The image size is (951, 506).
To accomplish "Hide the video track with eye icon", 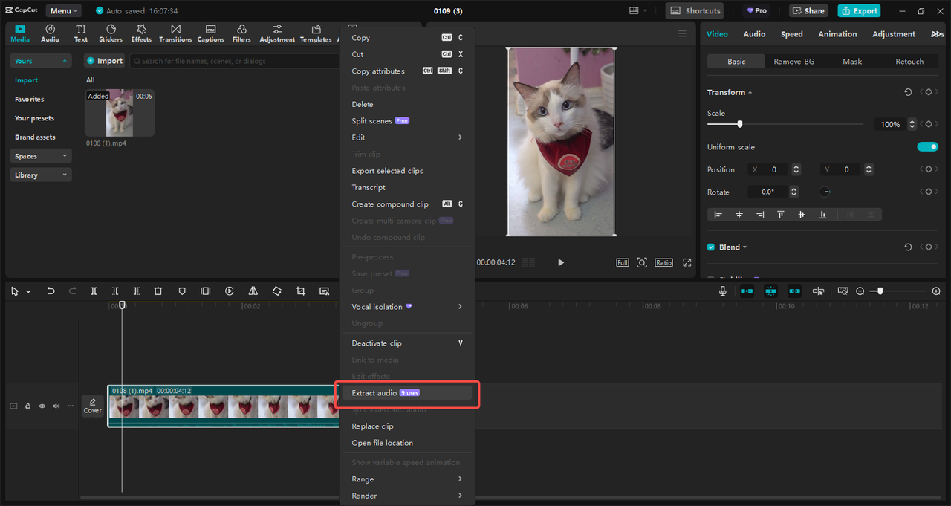I will click(42, 406).
